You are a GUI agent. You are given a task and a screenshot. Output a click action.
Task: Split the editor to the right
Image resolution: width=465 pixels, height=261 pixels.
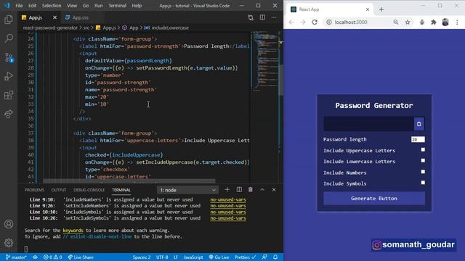tap(262, 17)
